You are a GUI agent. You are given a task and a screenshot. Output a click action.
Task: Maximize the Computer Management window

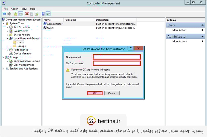(x=193, y=2)
